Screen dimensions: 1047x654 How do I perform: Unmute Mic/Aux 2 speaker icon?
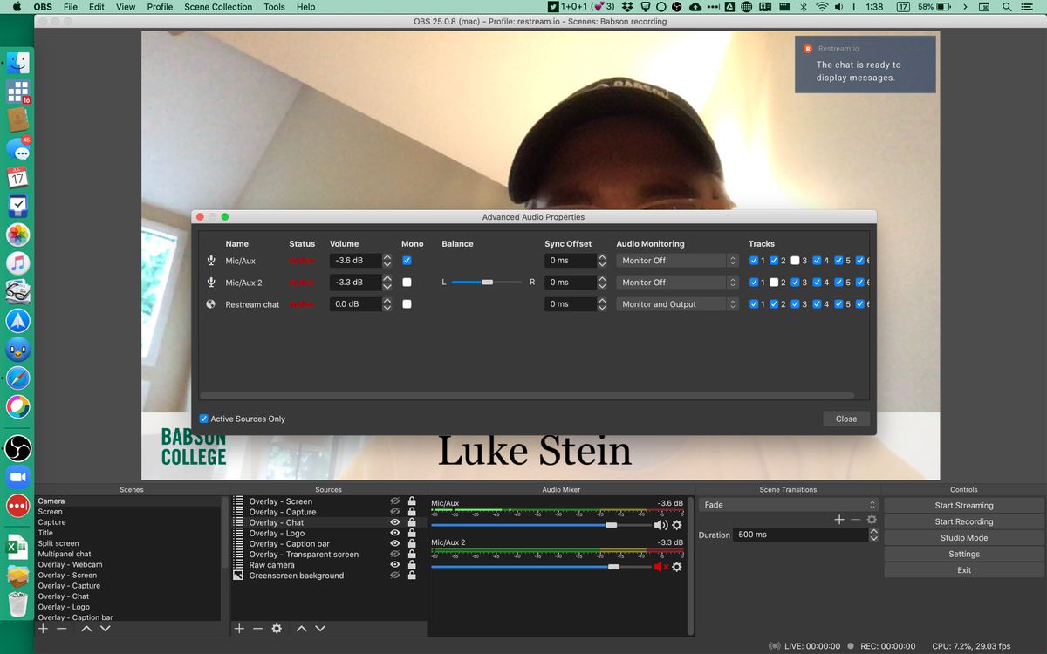660,567
